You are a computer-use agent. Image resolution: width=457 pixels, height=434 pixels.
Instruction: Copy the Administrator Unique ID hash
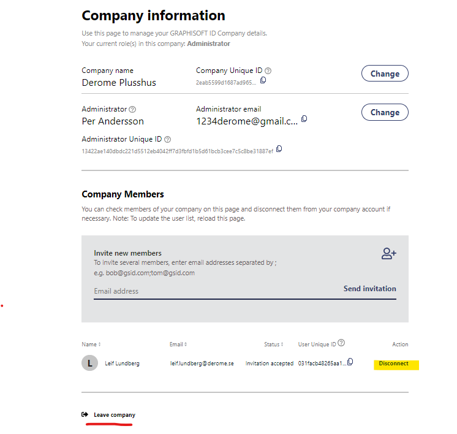coord(279,149)
